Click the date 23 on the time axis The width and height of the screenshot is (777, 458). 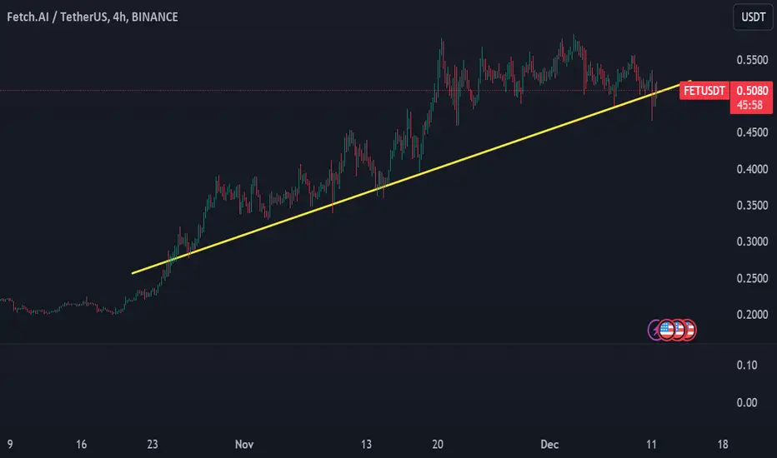pyautogui.click(x=153, y=444)
